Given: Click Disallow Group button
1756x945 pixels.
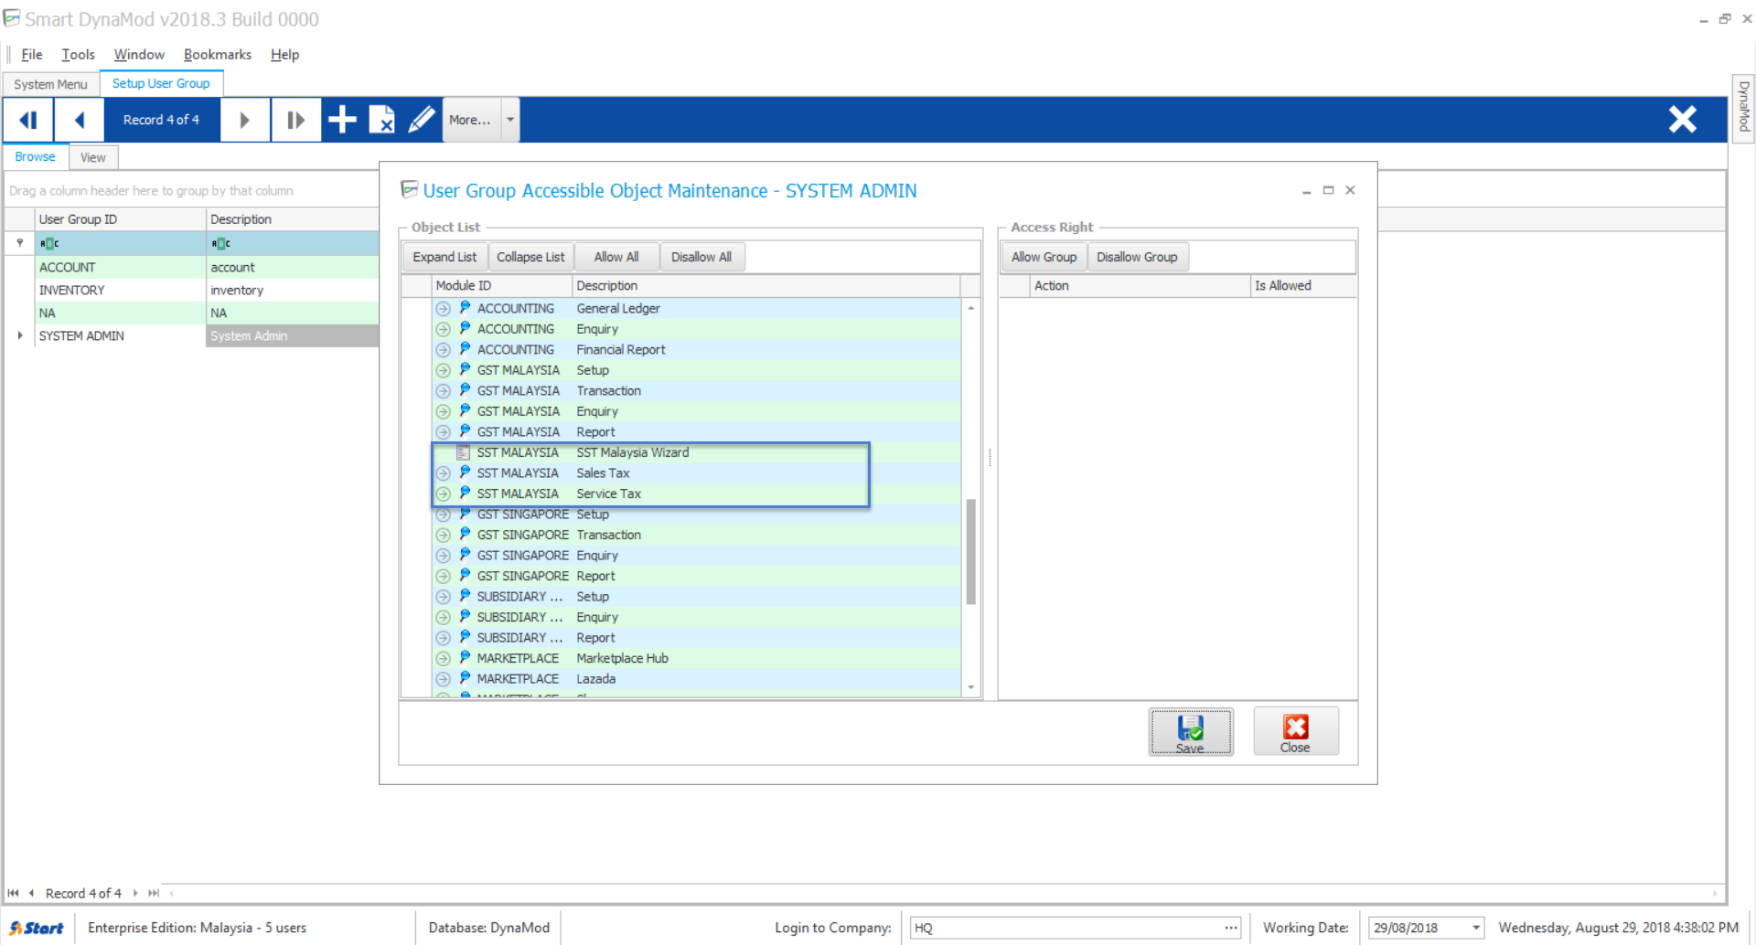Looking at the screenshot, I should pyautogui.click(x=1137, y=257).
